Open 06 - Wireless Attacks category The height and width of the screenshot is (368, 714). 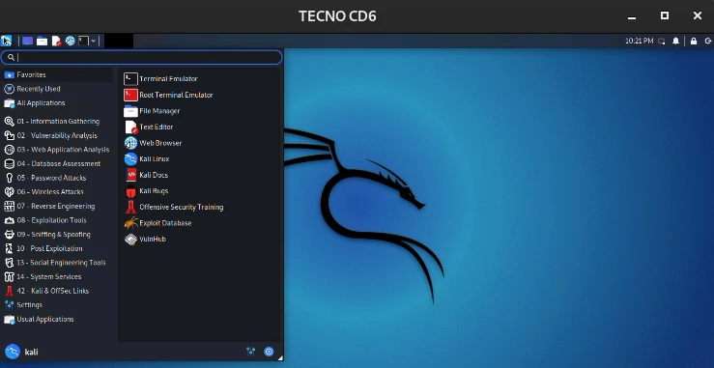click(x=57, y=192)
